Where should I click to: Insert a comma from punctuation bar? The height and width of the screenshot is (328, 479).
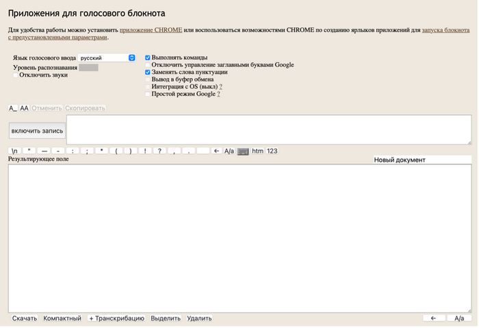(174, 151)
